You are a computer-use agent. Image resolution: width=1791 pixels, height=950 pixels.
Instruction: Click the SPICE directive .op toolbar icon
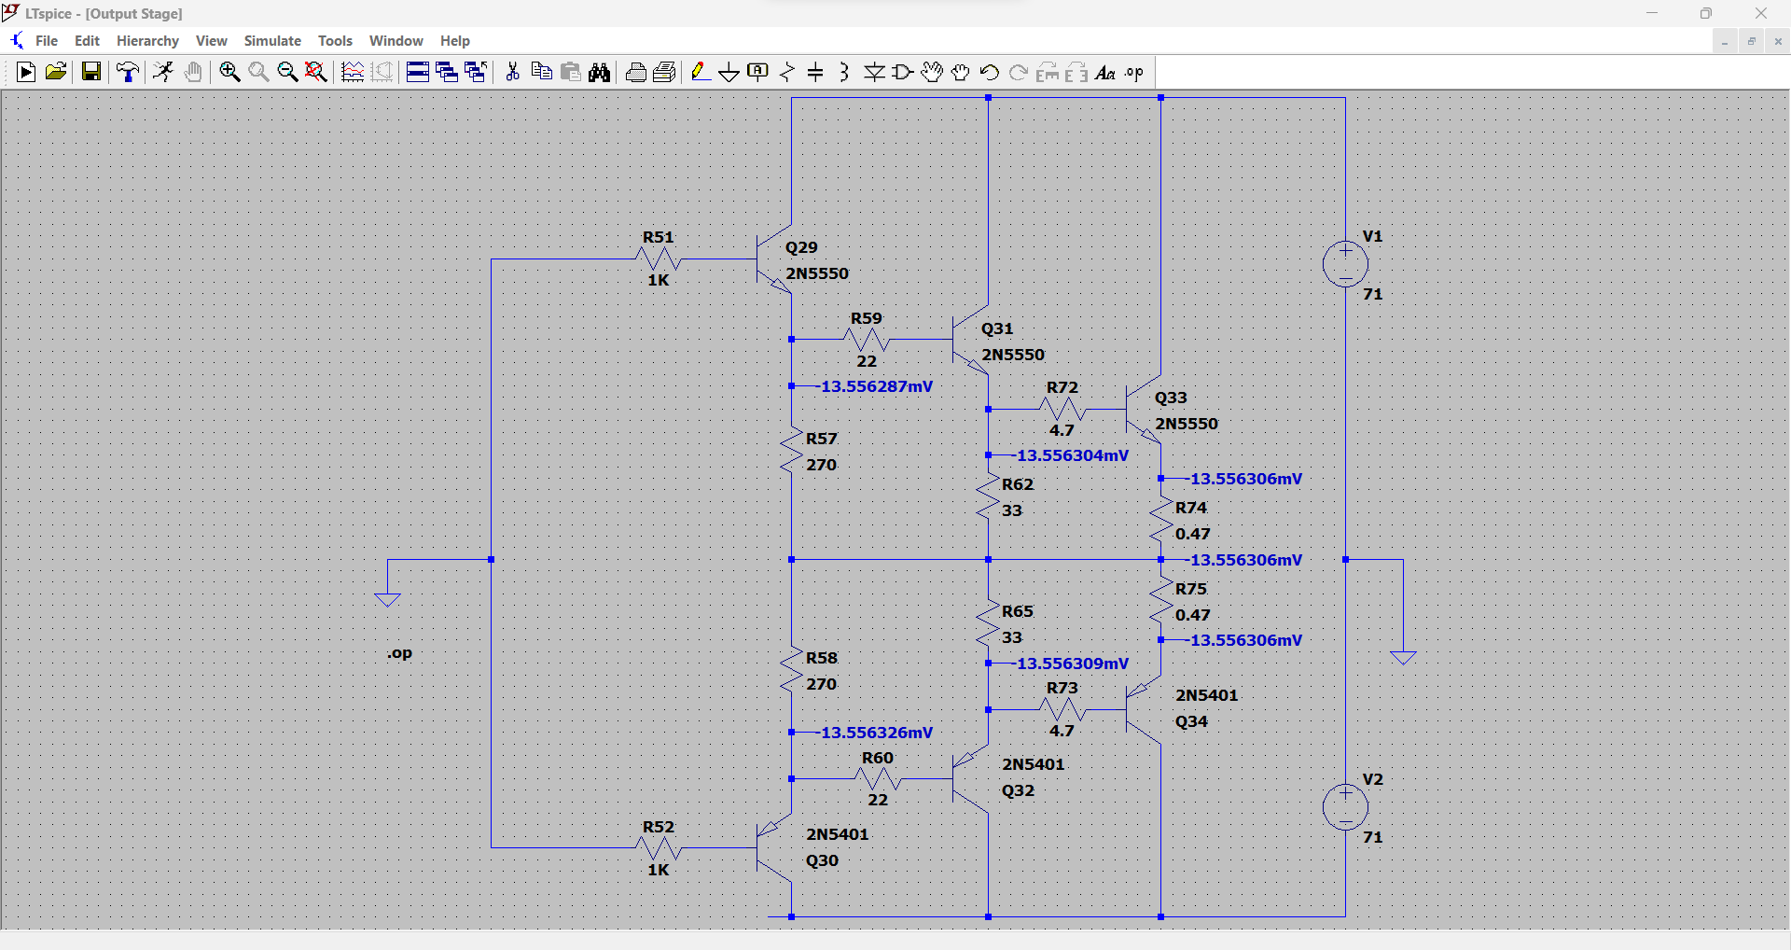(x=1134, y=73)
